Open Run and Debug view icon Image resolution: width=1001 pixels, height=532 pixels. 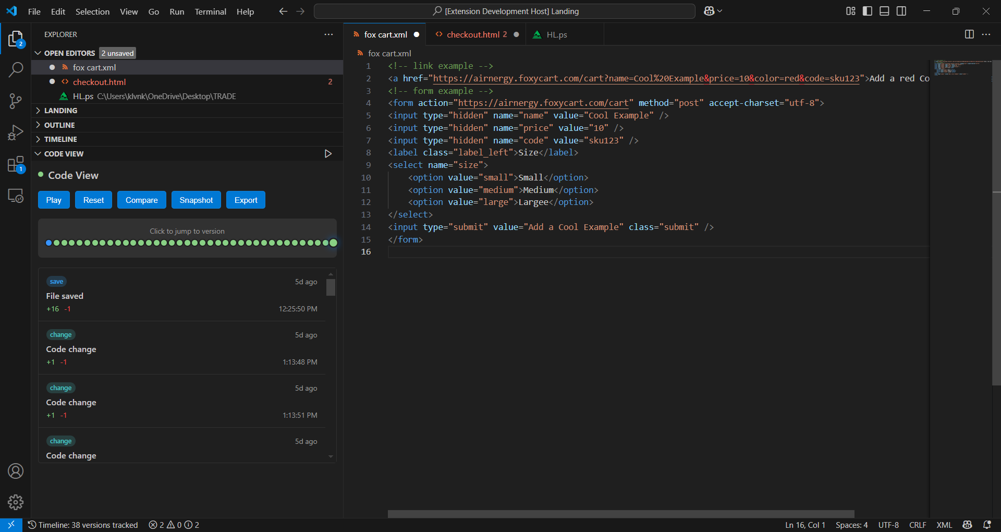[x=16, y=132]
